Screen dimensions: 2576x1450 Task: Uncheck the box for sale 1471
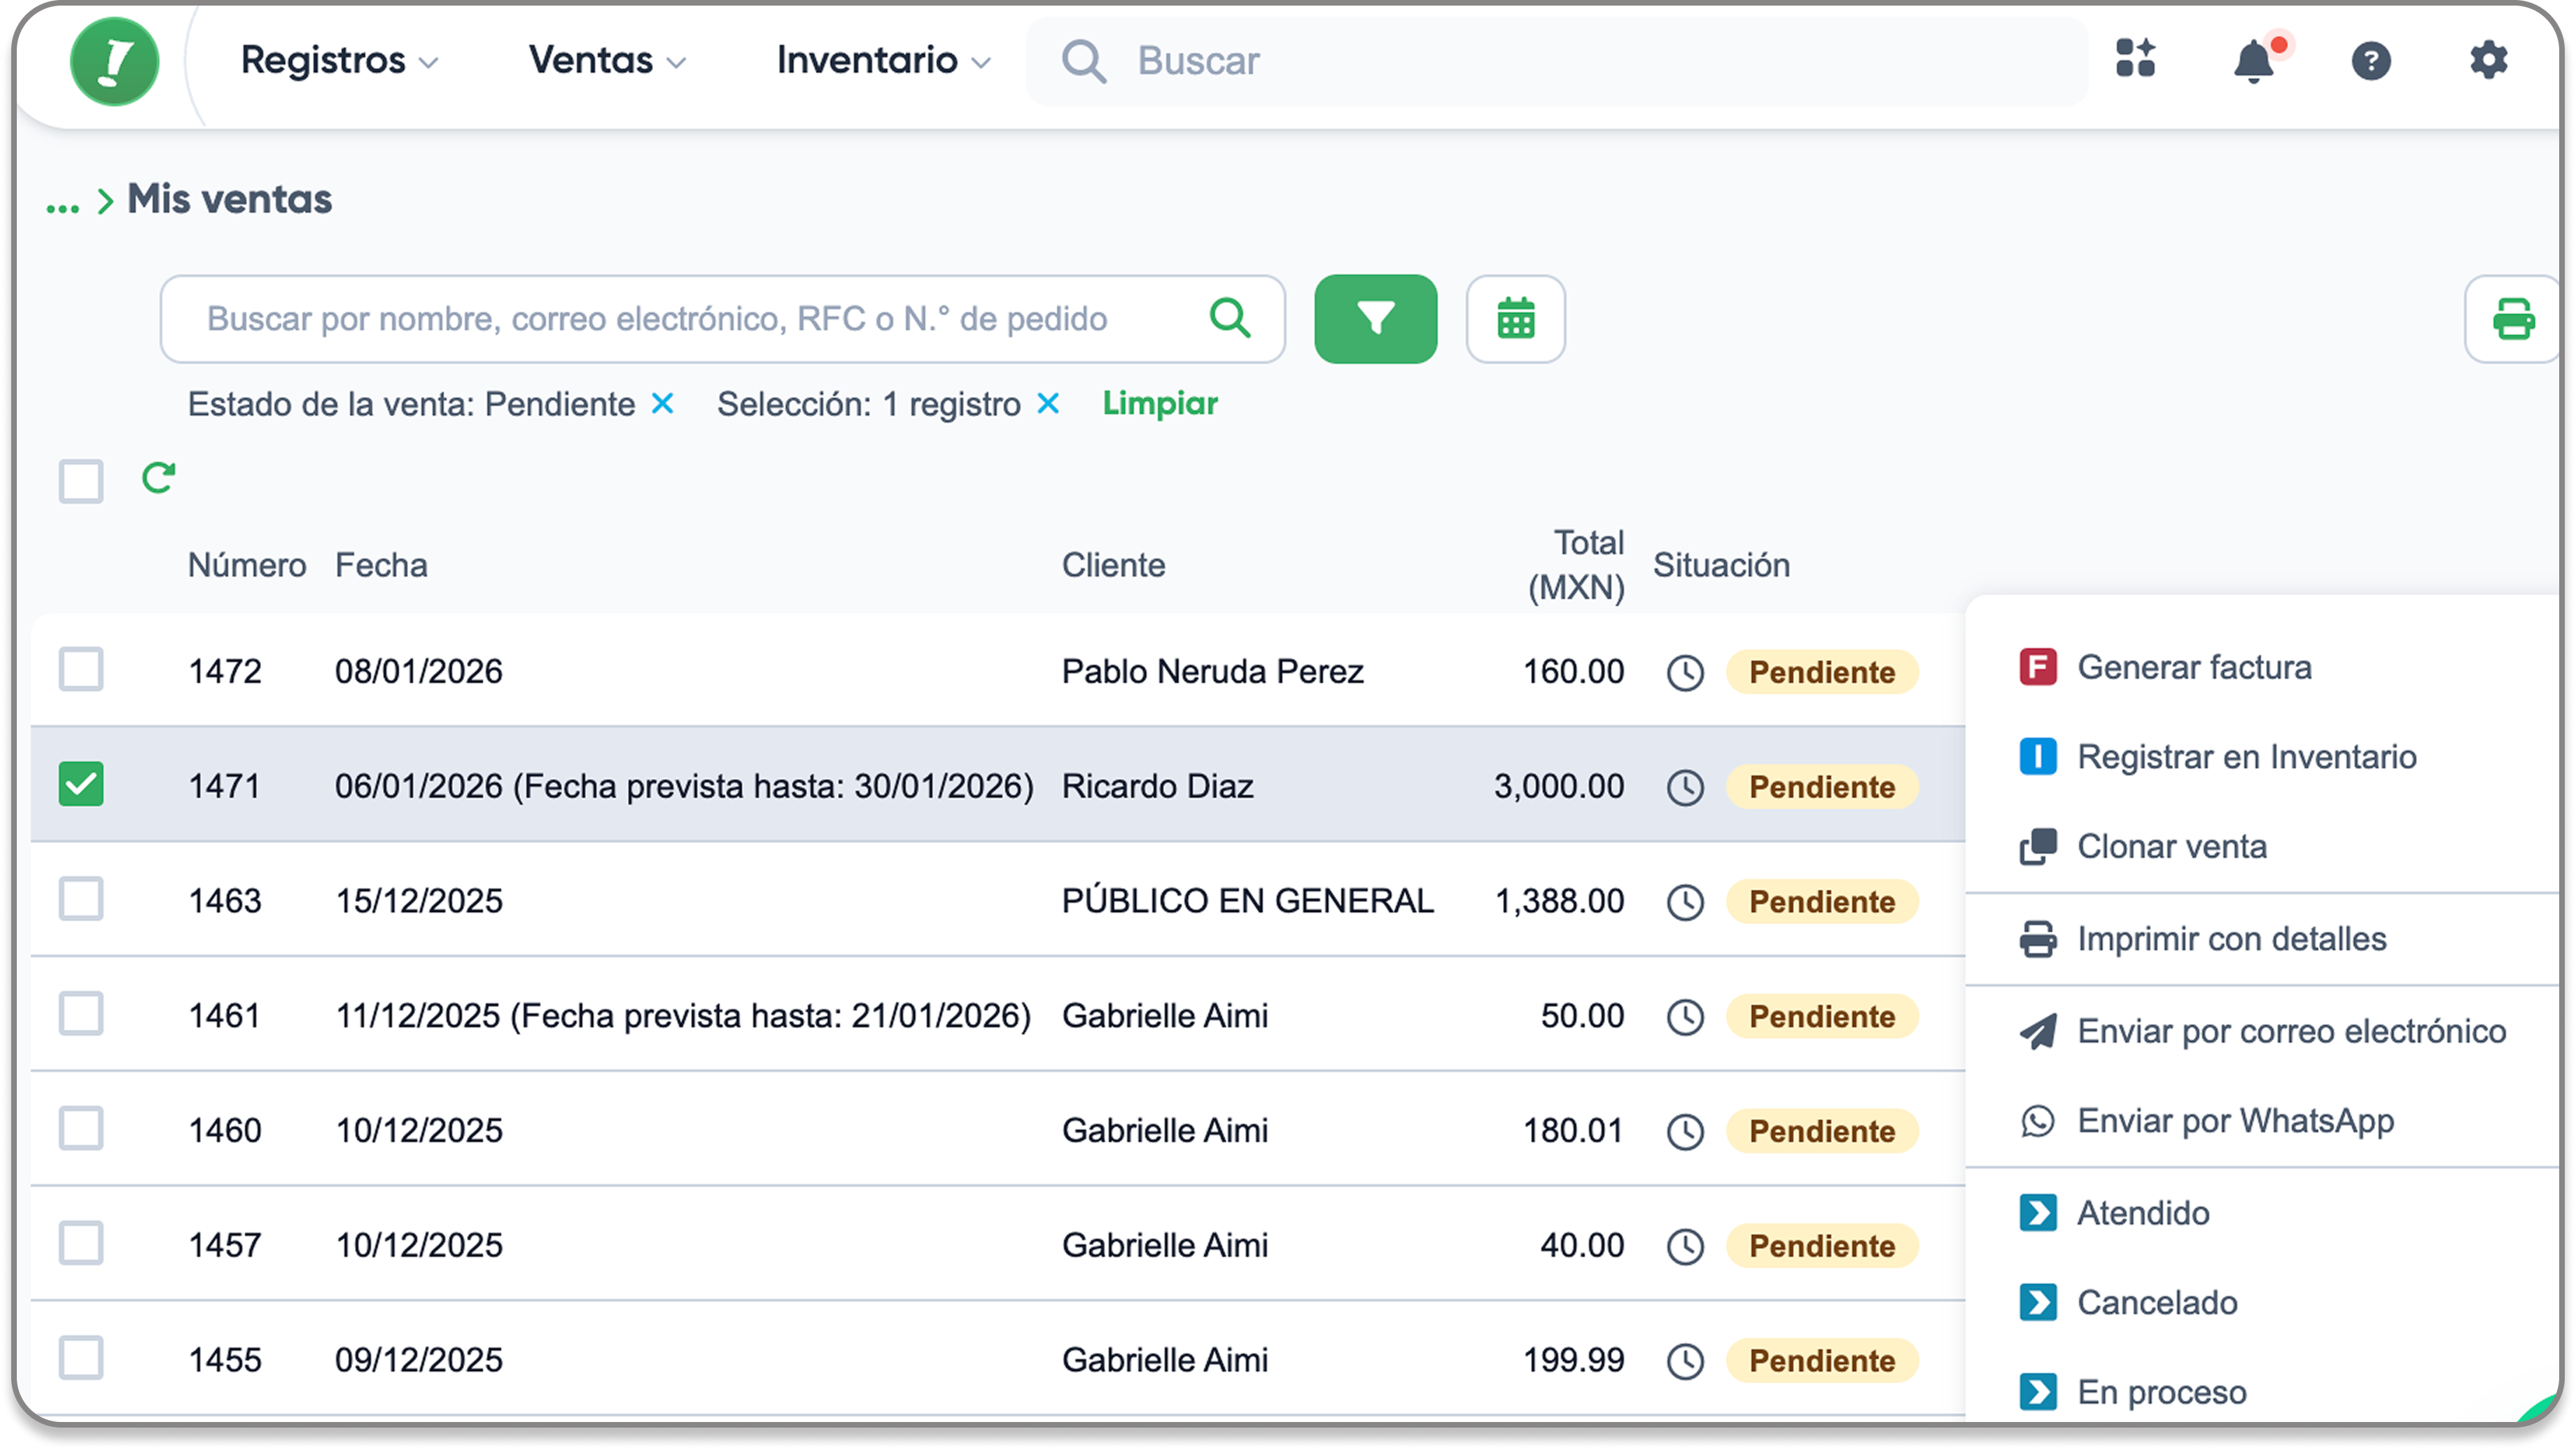[81, 785]
